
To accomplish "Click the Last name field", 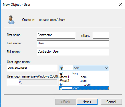I will click(73, 43).
